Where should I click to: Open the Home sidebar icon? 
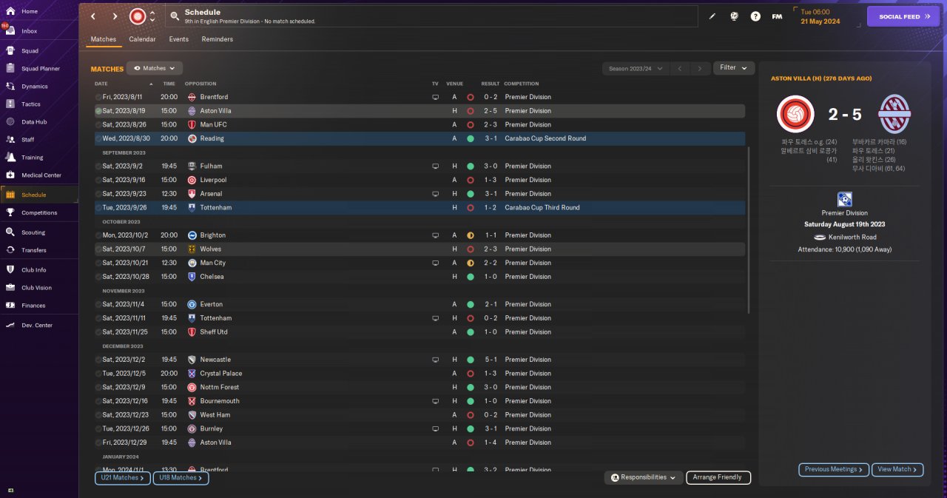tap(10, 11)
